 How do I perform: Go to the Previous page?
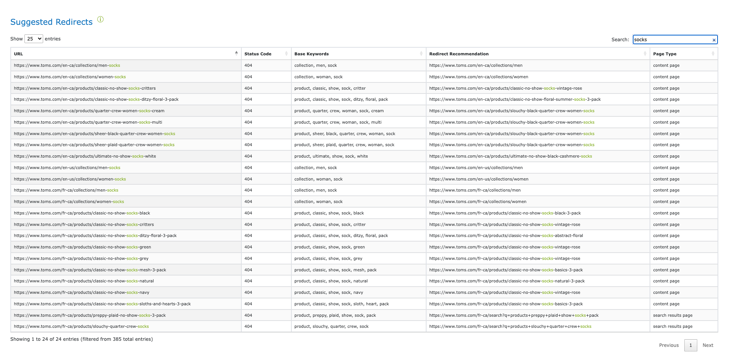coord(669,345)
